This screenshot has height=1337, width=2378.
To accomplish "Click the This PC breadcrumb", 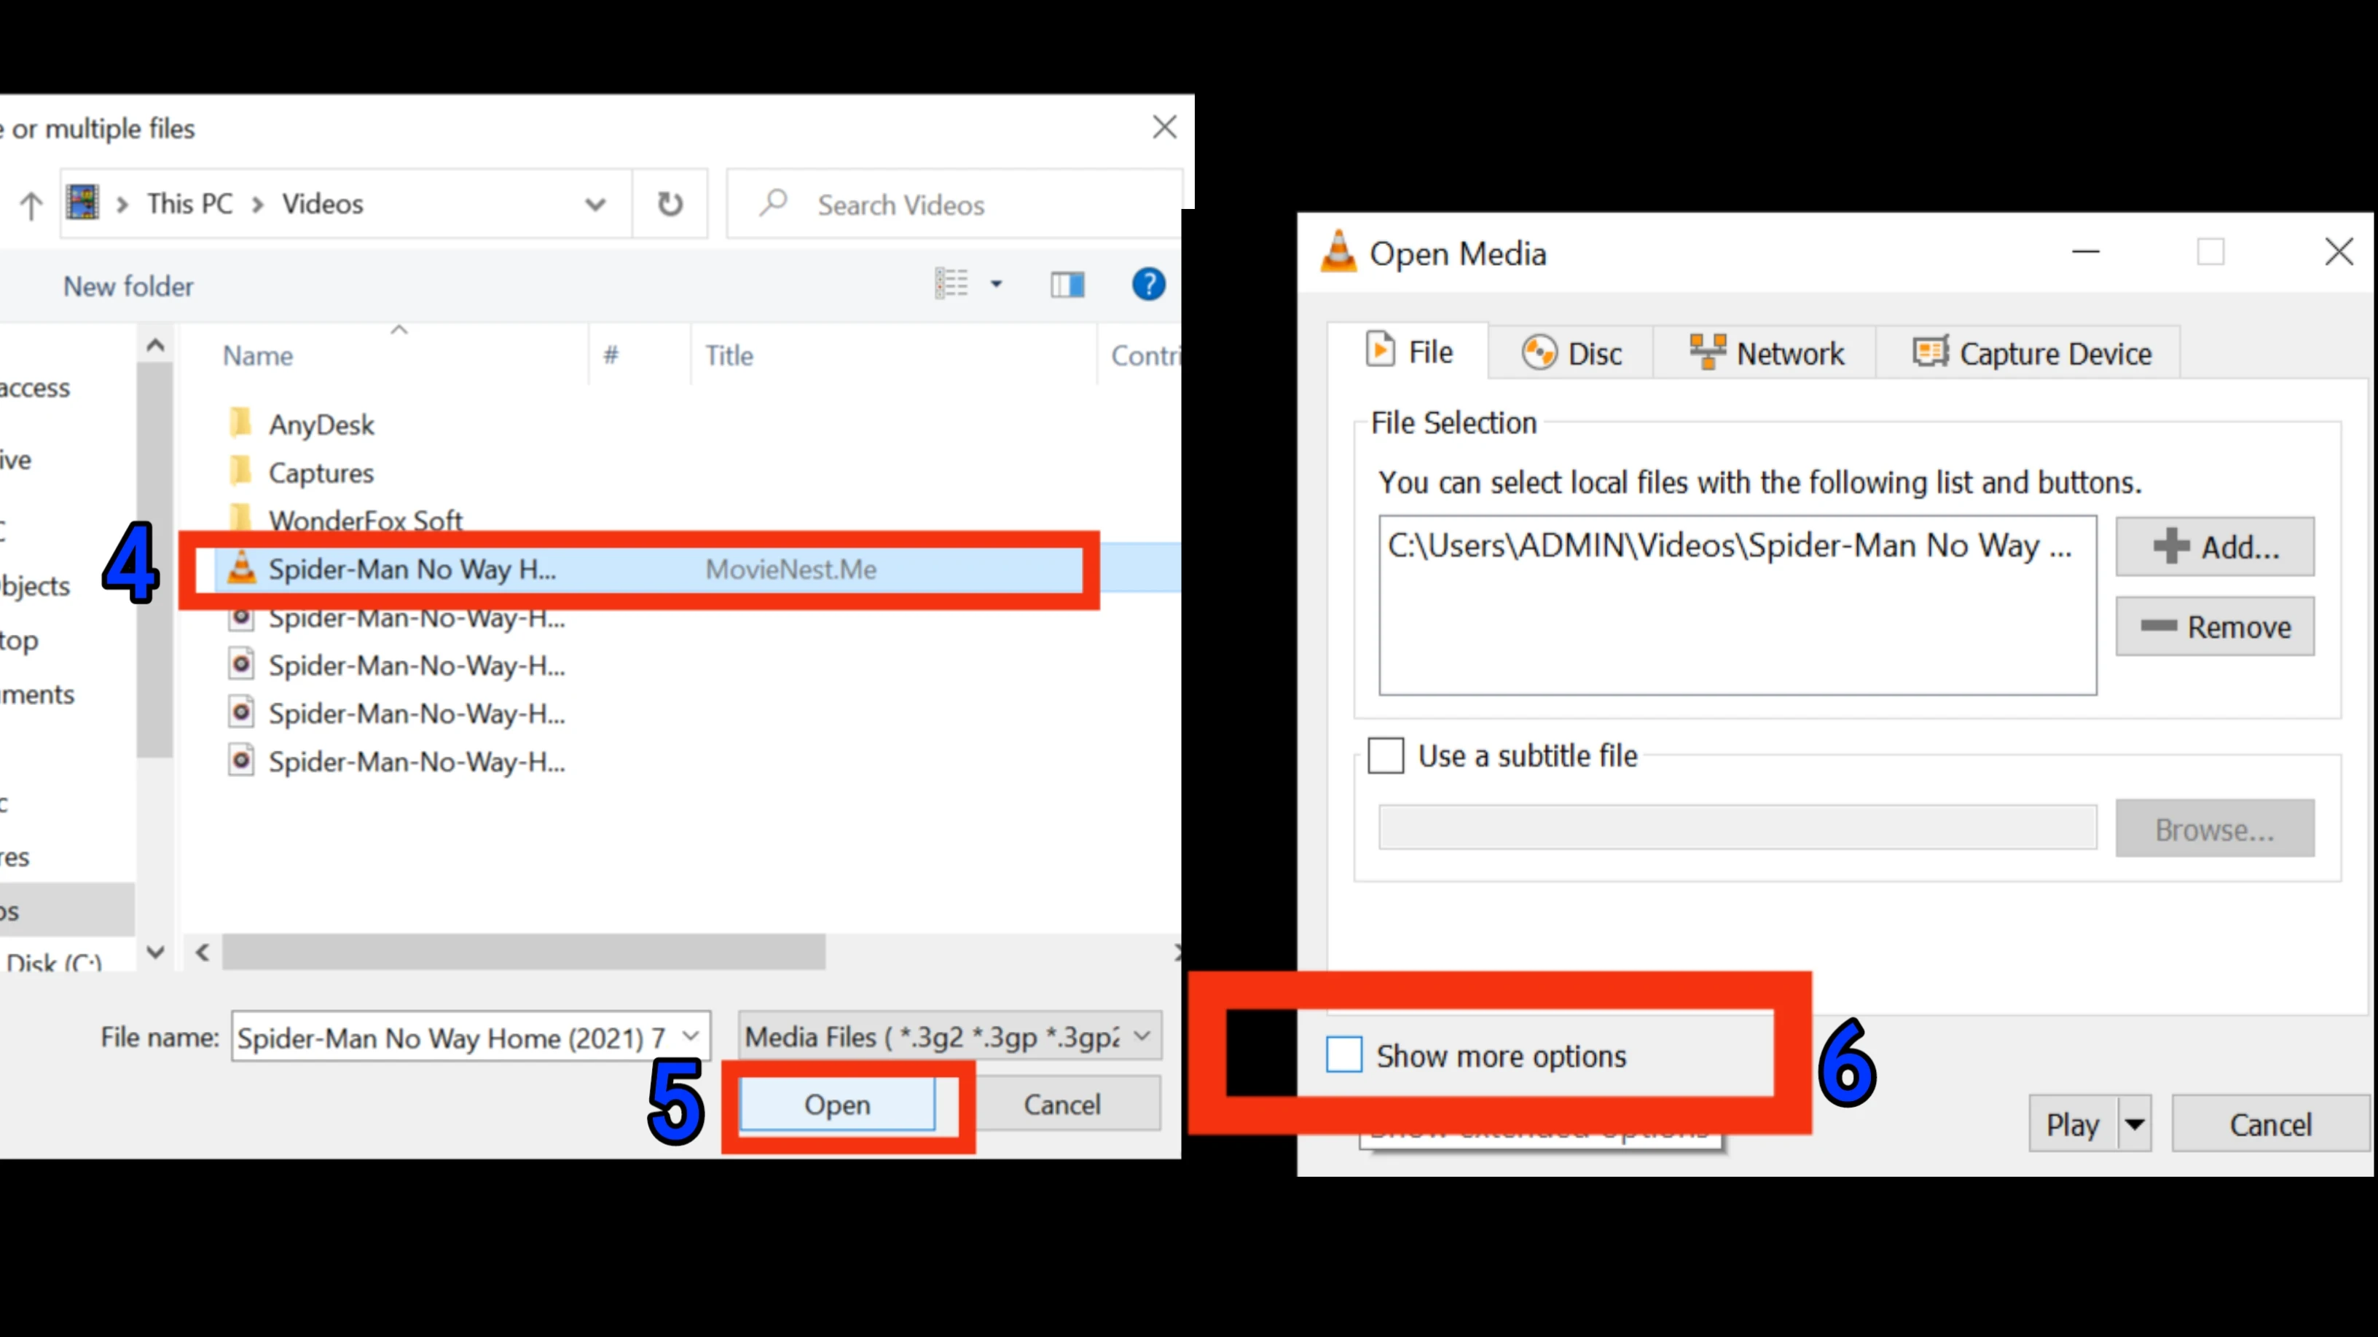I will 190,203.
